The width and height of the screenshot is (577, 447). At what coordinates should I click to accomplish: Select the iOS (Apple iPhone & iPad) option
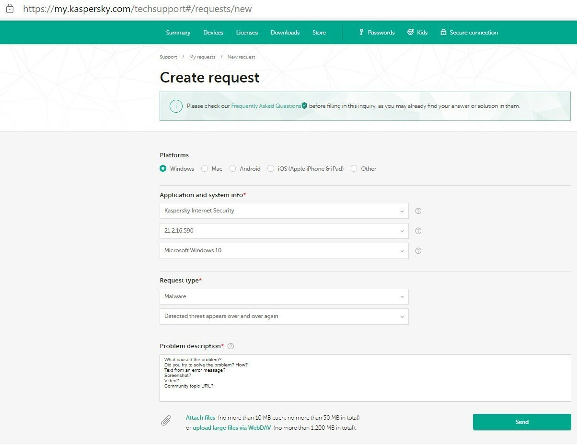tap(271, 168)
